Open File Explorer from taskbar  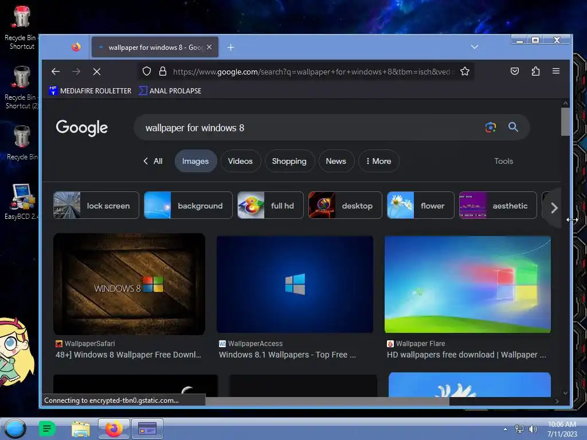81,429
